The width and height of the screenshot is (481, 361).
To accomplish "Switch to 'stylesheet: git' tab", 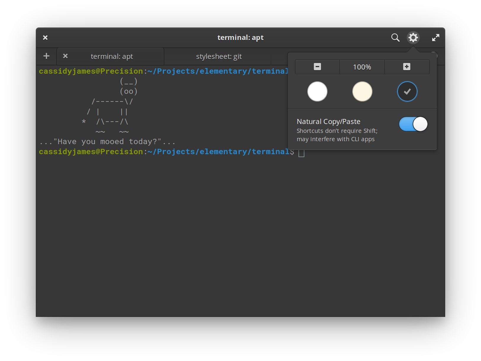I will pos(219,56).
